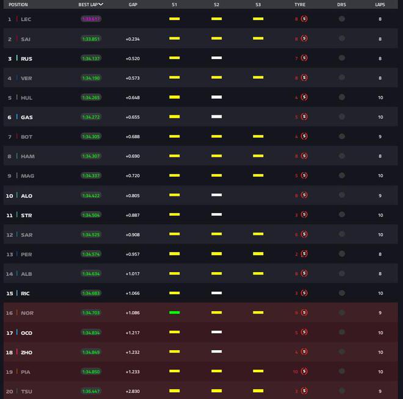
Task: Click the red team colour bar beside SAI
Action: point(17,39)
